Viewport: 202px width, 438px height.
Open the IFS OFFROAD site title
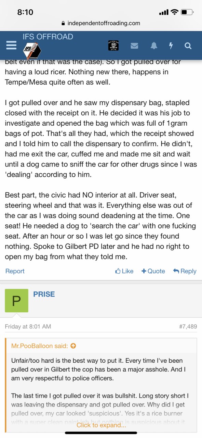[48, 37]
